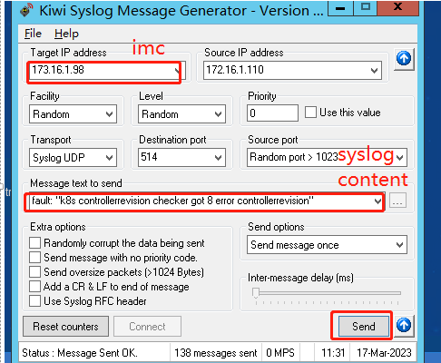
Task: Expand the Message text to send dropdown
Action: pos(377,201)
